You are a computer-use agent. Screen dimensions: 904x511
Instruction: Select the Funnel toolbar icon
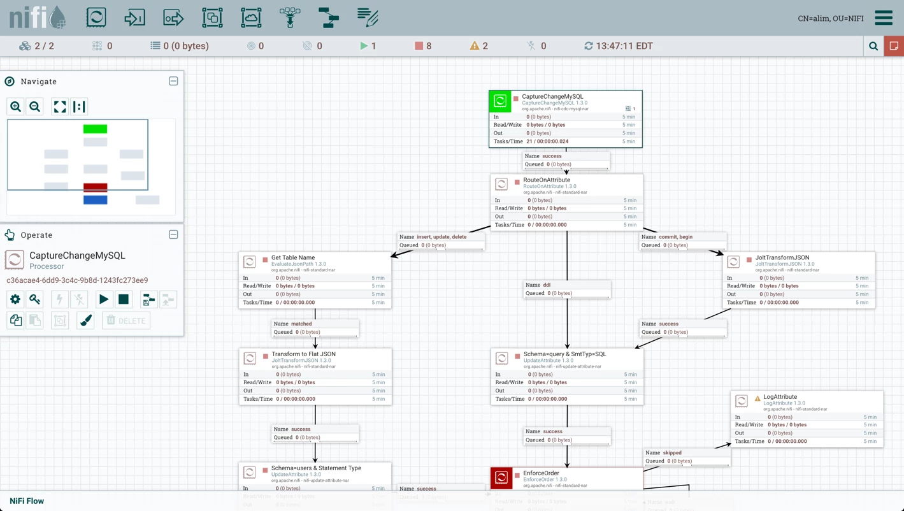(x=290, y=17)
